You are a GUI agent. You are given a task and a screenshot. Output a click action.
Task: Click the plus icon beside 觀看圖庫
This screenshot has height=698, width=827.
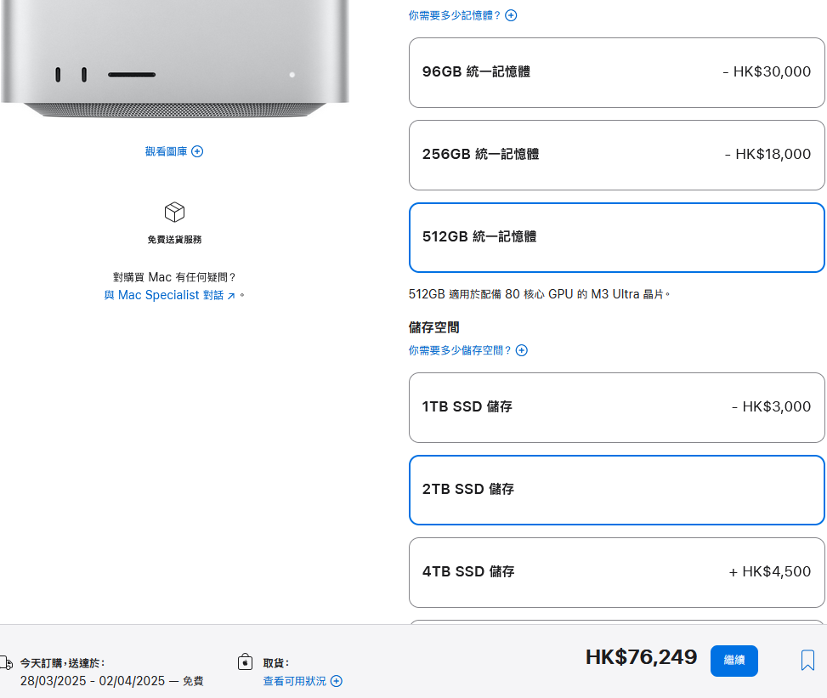click(197, 151)
